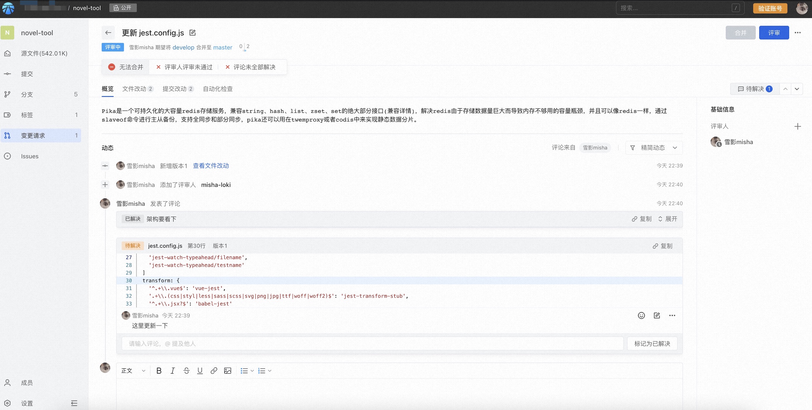Focus the 搜索 search field
Viewport: 812px width, 410px height.
point(680,8)
